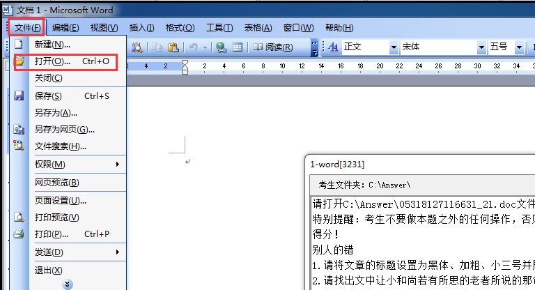Click the Copy icon in the toolbar
Image resolution: width=535 pixels, height=290 pixels.
tap(158, 47)
